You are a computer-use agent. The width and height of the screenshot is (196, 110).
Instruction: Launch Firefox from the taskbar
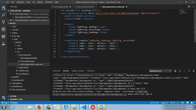click(39, 107)
